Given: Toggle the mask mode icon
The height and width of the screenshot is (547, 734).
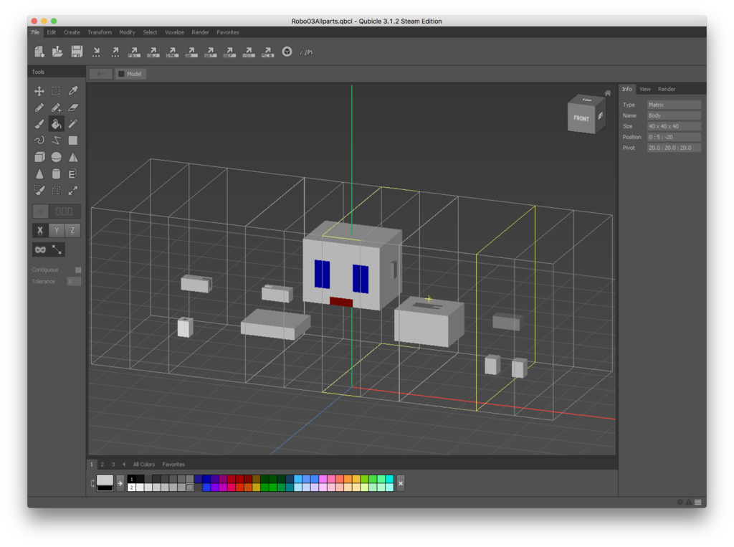Looking at the screenshot, I should click(40, 249).
